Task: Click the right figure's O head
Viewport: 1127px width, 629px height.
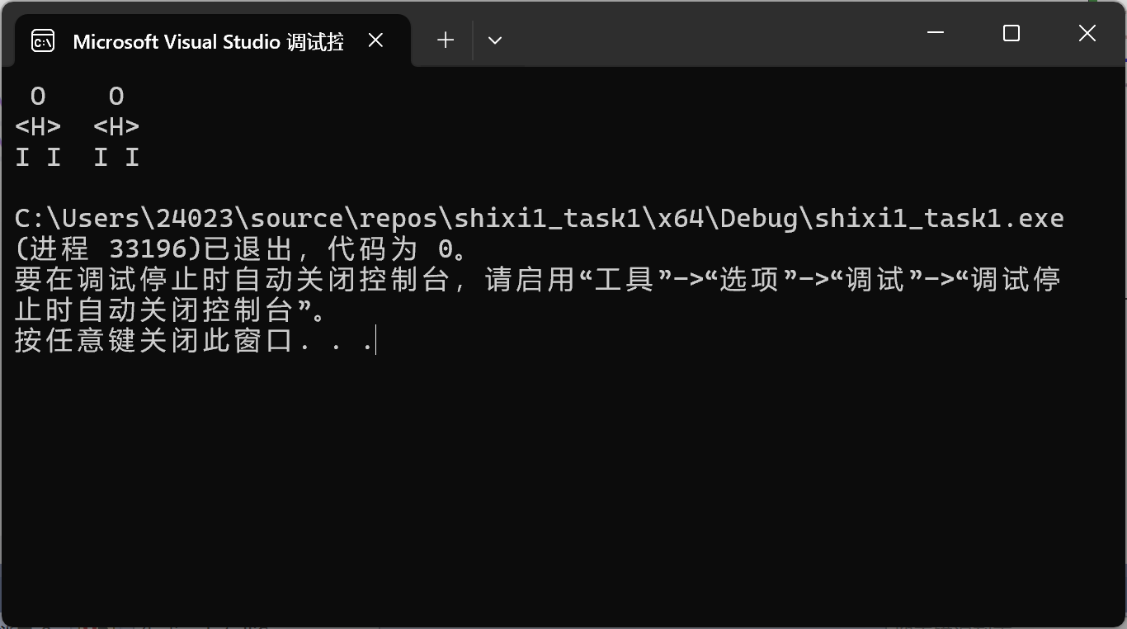Action: 116,97
